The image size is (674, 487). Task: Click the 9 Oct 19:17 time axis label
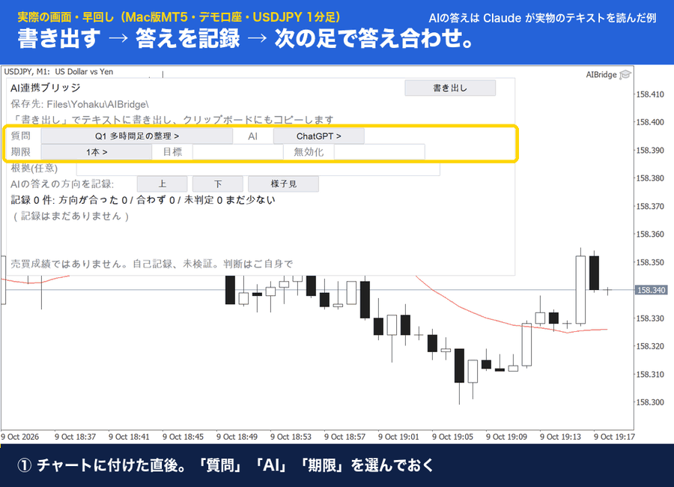[x=614, y=437]
